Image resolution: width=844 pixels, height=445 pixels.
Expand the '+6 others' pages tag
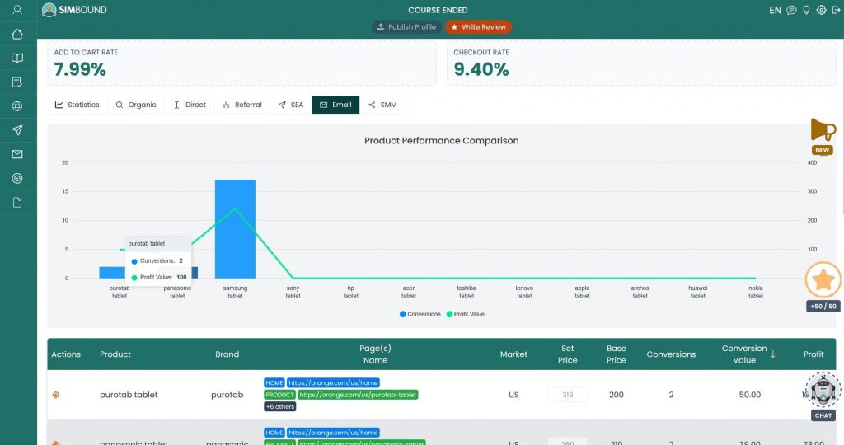280,406
